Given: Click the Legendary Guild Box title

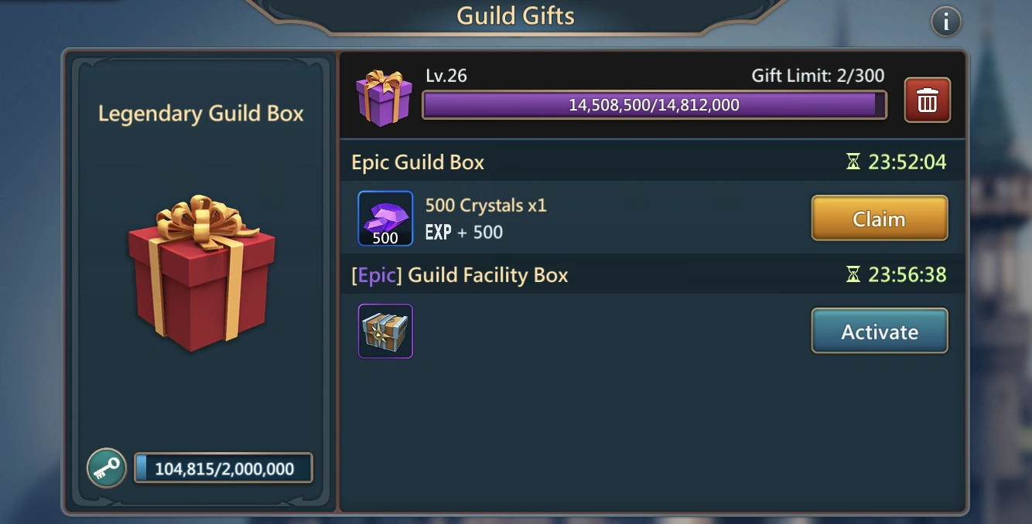Looking at the screenshot, I should coord(201,114).
